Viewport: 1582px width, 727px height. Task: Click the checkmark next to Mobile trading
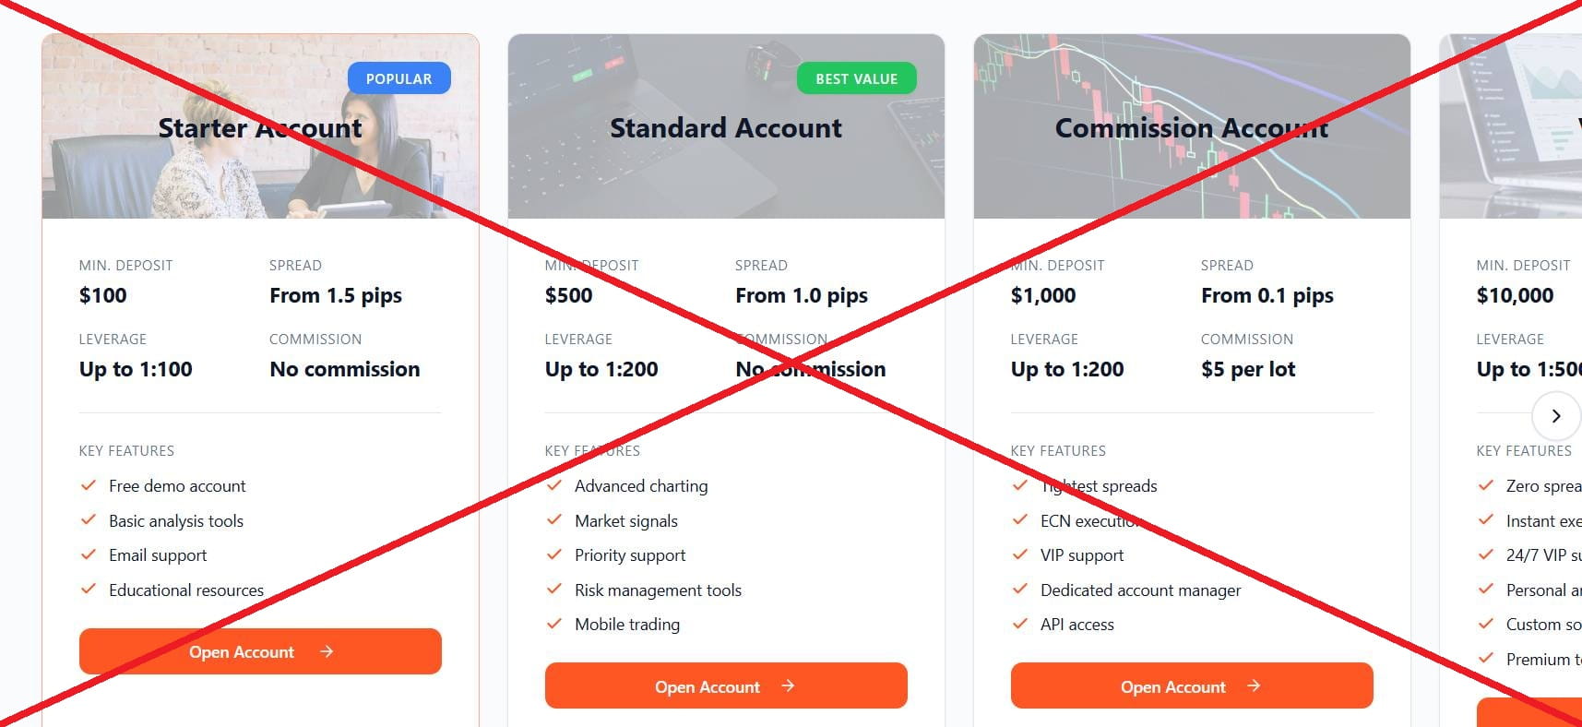click(x=555, y=624)
